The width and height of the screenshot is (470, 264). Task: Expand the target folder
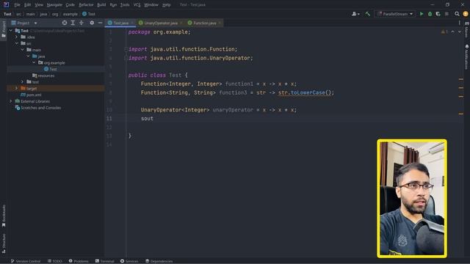[17, 88]
